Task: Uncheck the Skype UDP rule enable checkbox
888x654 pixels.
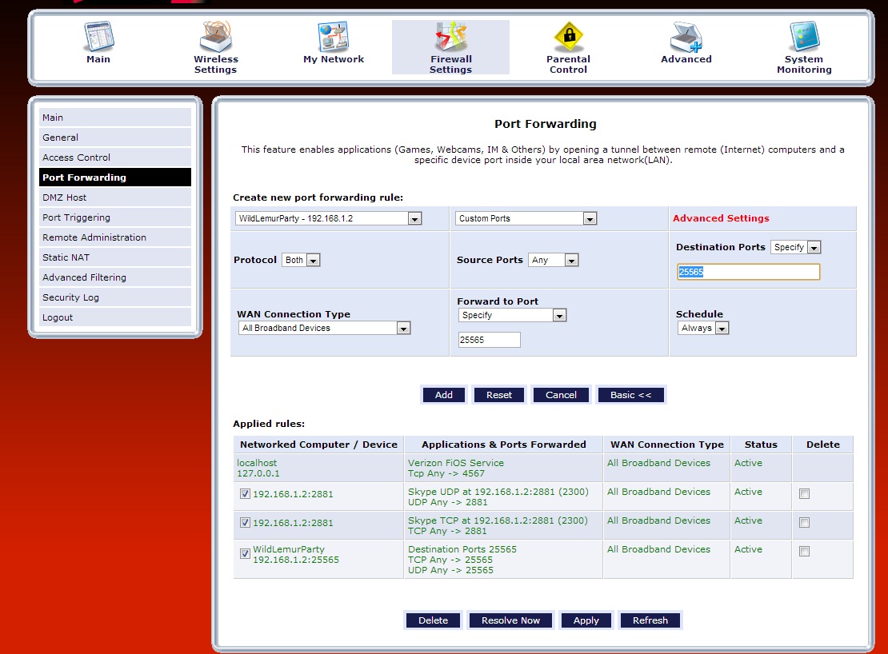Action: (245, 494)
